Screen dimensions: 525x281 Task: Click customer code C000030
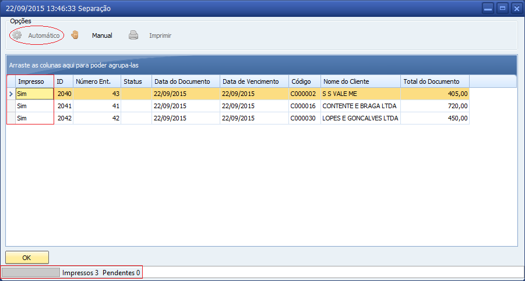pos(305,118)
